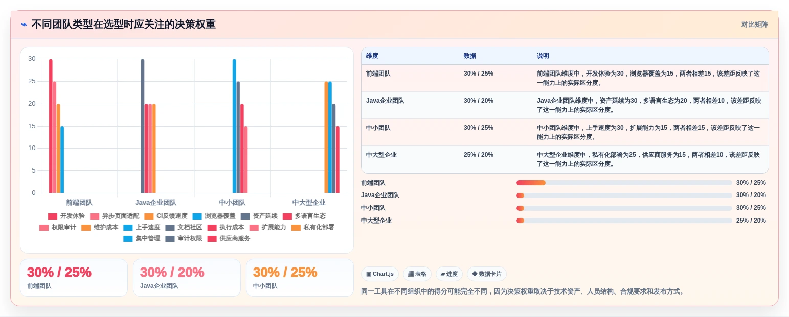
Task: Click 前端团队 label on chart x-axis
Action: (79, 203)
